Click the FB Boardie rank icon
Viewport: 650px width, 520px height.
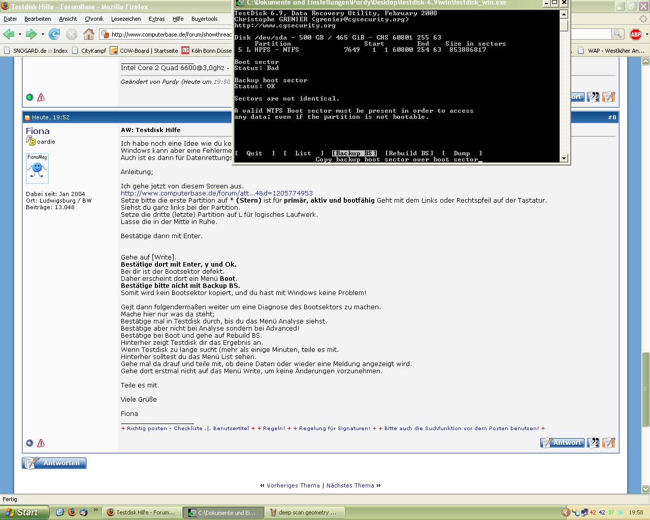(30, 141)
